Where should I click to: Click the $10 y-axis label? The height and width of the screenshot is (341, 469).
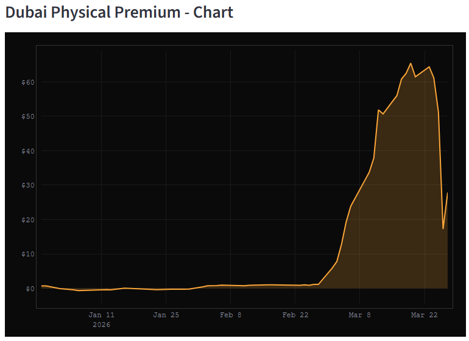point(28,255)
